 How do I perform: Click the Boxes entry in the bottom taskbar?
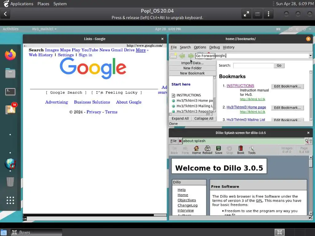click(x=36, y=232)
